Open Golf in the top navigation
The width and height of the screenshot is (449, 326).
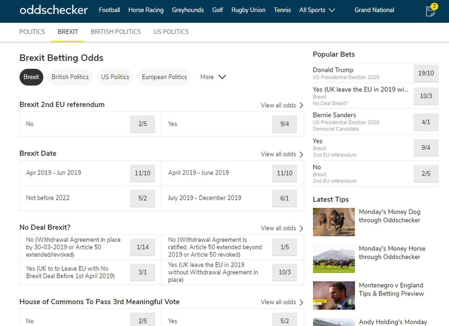[x=218, y=10]
